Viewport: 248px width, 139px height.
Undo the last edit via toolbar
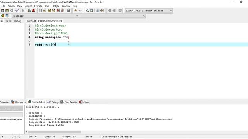coord(76,10)
